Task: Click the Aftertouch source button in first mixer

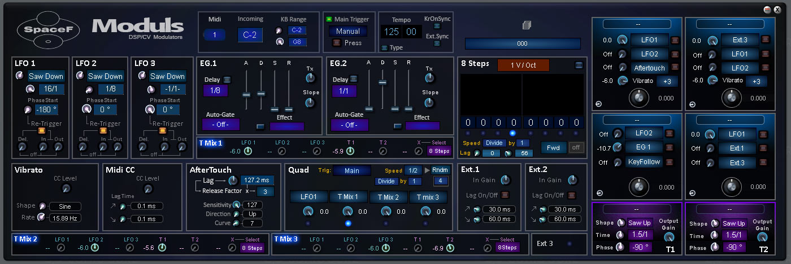Action: (x=650, y=68)
